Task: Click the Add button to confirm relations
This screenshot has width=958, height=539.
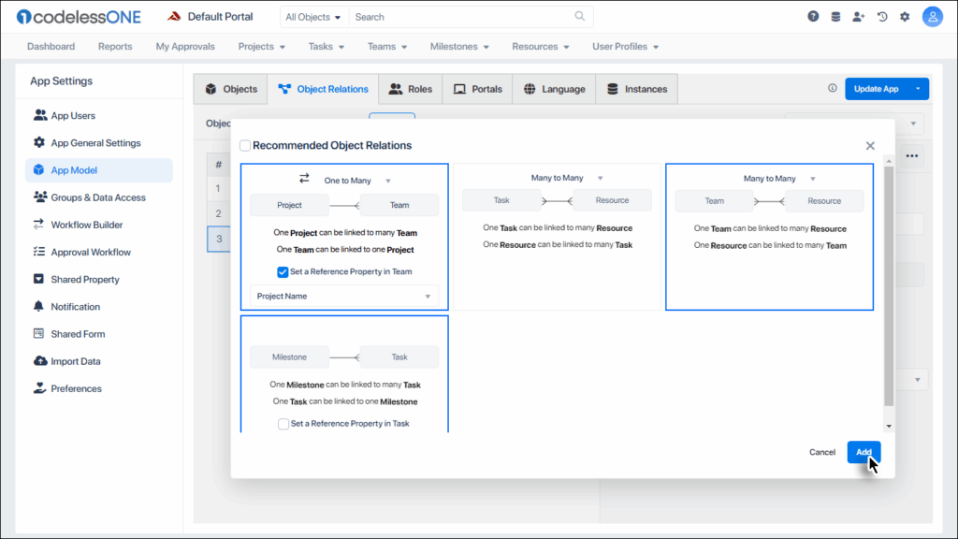Action: coord(864,452)
